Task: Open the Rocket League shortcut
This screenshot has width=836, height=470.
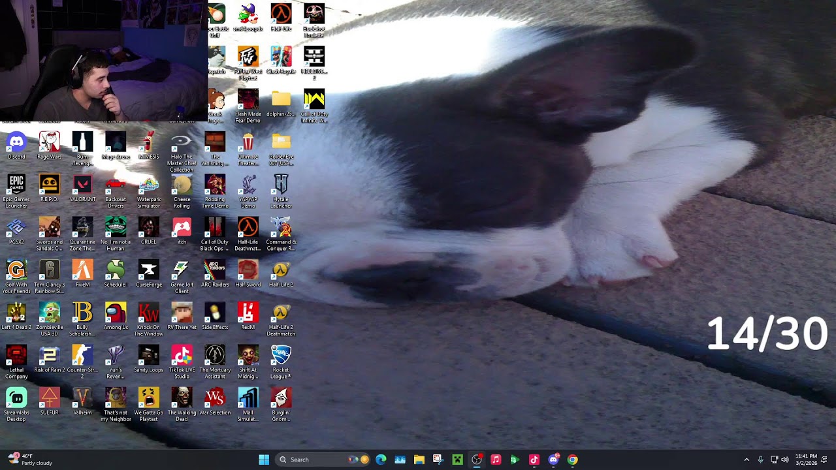Action: click(281, 362)
